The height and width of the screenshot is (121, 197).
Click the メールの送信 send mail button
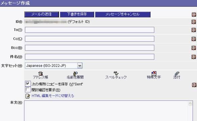41,14
